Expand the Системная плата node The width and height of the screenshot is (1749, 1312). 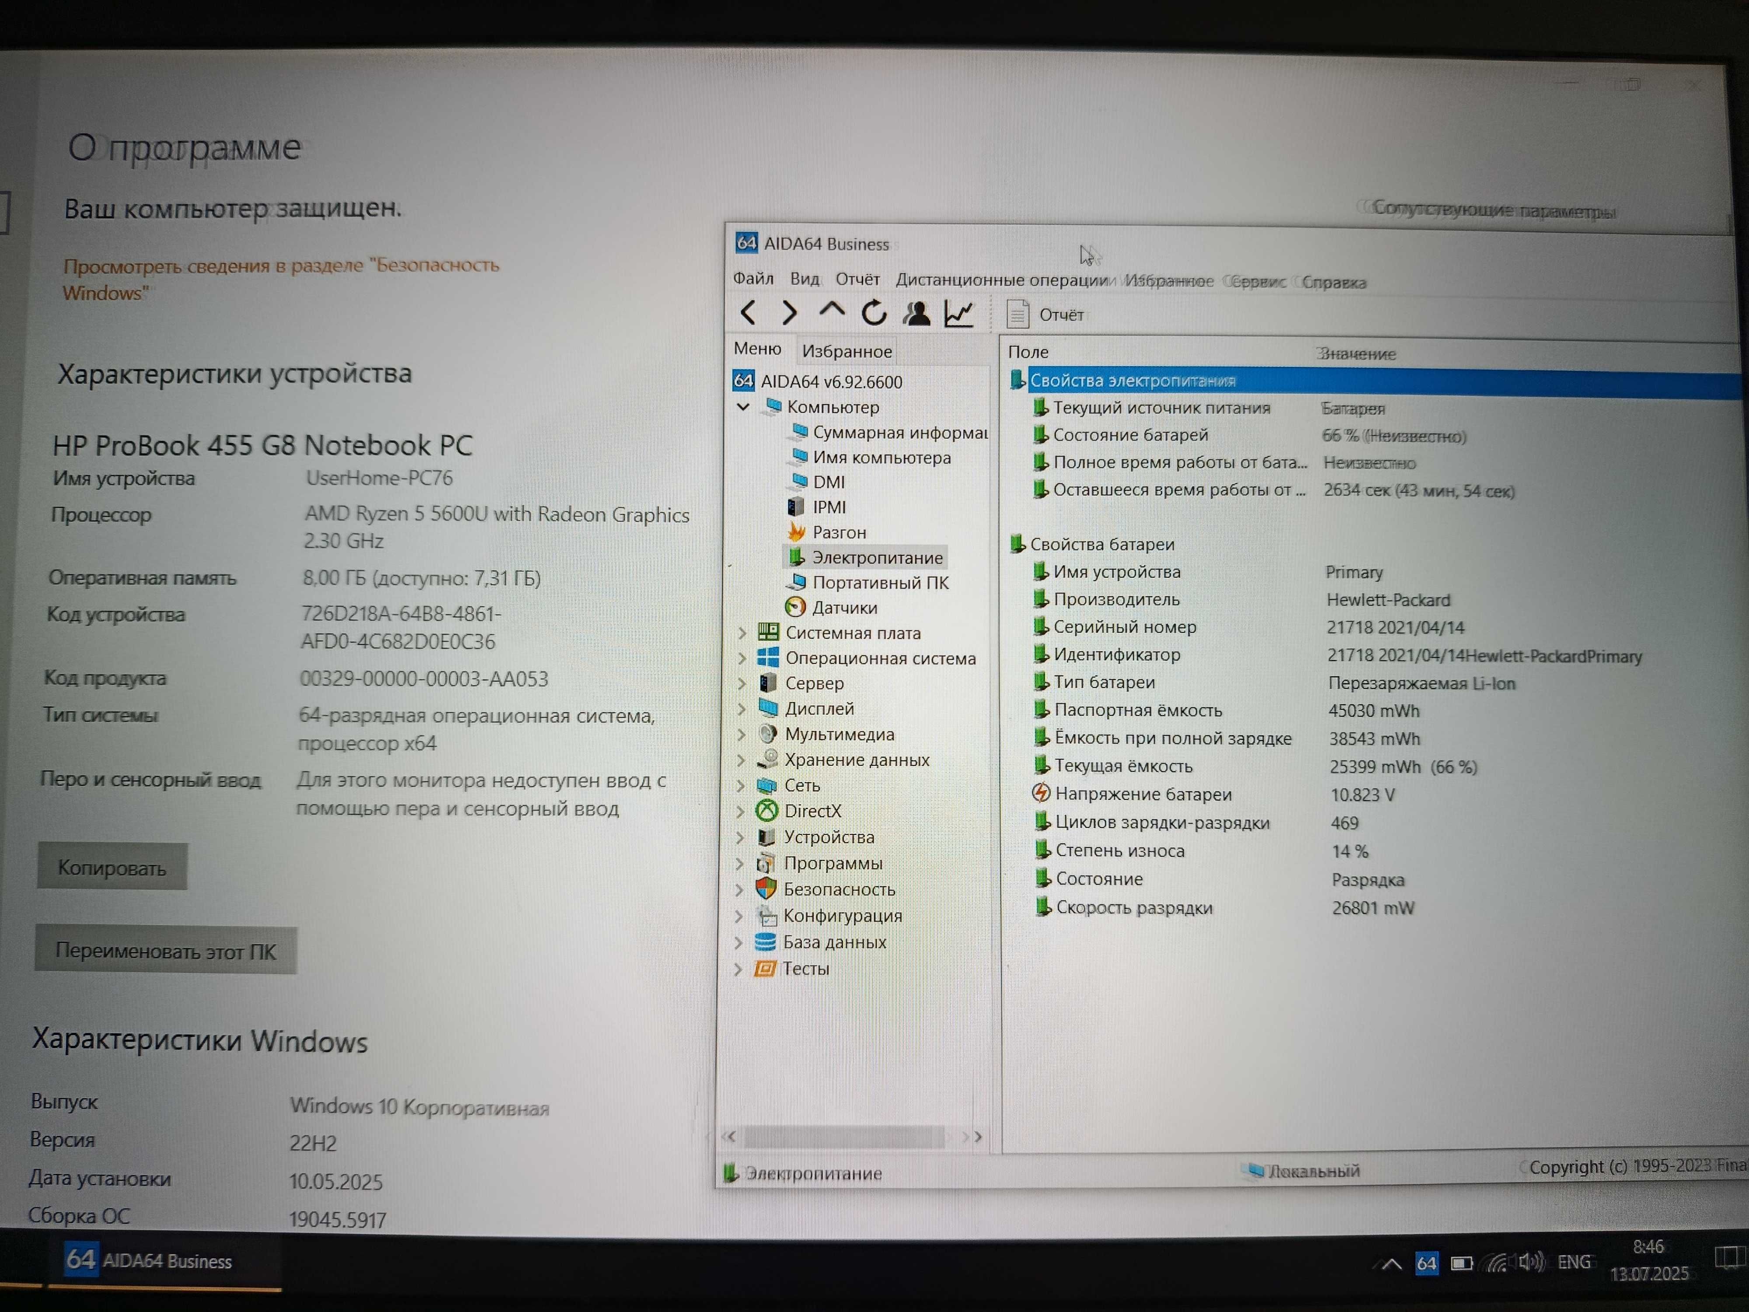[x=742, y=633]
